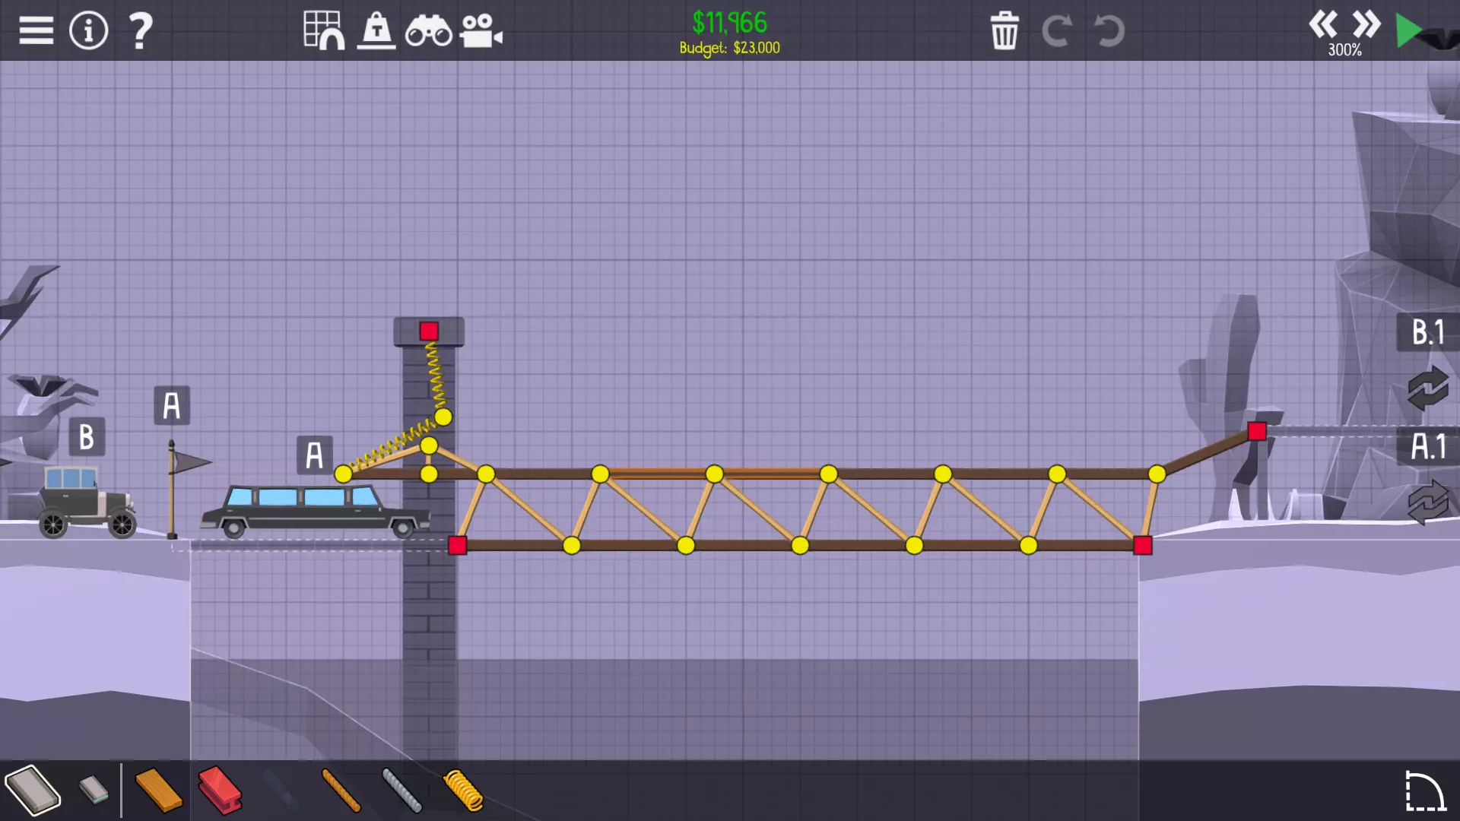Viewport: 1460px width, 821px height.
Task: Click the binoculars overview icon
Action: [x=428, y=31]
